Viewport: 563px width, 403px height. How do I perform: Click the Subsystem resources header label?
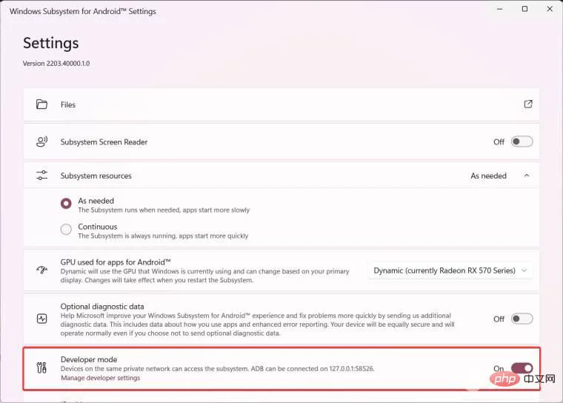tap(96, 176)
